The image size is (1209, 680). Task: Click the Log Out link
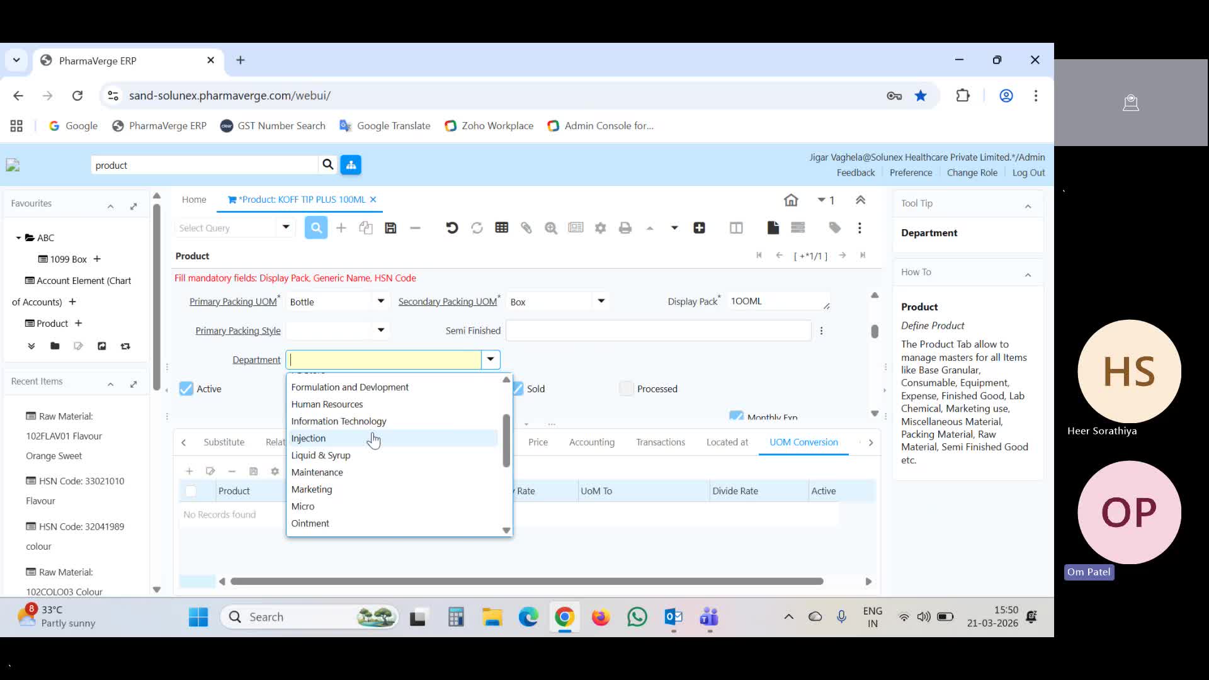tap(1029, 173)
